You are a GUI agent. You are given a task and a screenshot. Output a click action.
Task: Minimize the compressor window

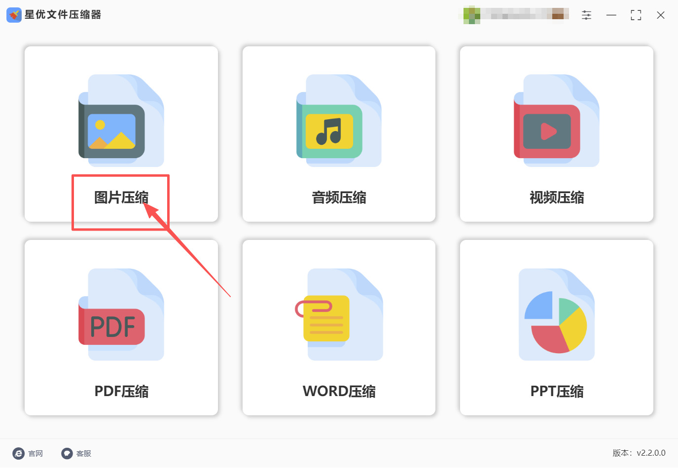(611, 15)
